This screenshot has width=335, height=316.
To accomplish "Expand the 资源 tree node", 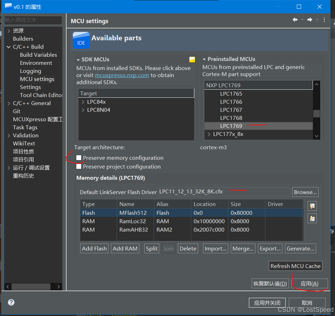I will pyautogui.click(x=9, y=31).
